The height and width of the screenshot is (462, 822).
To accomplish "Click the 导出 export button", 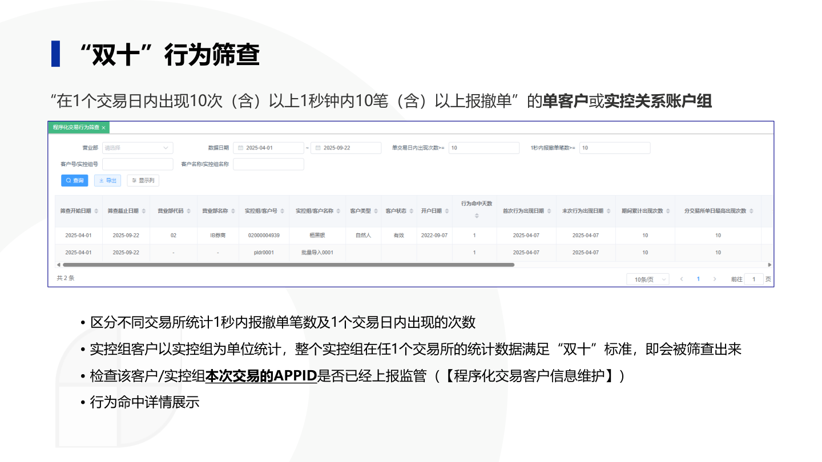I will click(x=107, y=180).
